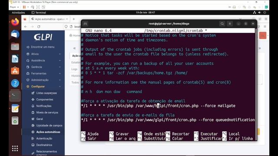This screenshot has width=278, height=156.
Task: Open Unicidade de campos entry
Action: [x=49, y=126]
